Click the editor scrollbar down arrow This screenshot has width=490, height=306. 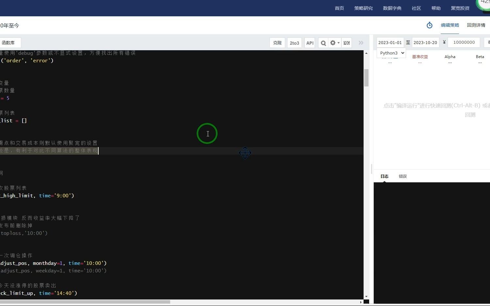[366, 297]
